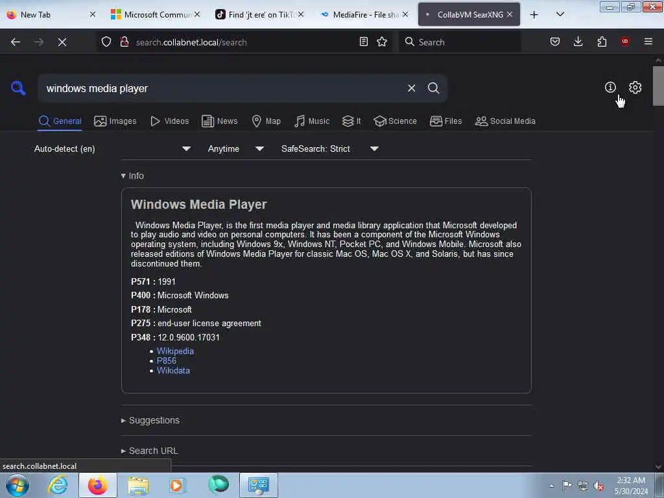This screenshot has width=664, height=498.
Task: Click the SearXNG magnifier logo icon
Action: pyautogui.click(x=18, y=88)
